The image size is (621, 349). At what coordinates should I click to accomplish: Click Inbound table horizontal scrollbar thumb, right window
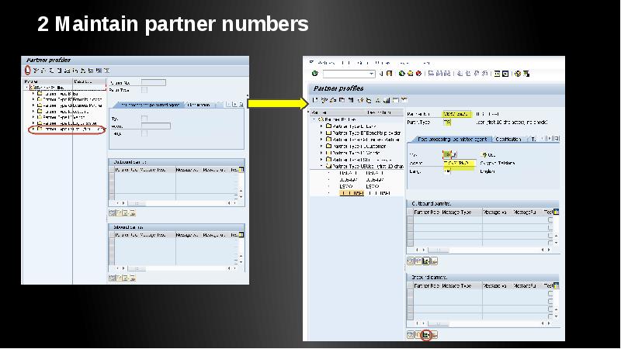pos(439,324)
